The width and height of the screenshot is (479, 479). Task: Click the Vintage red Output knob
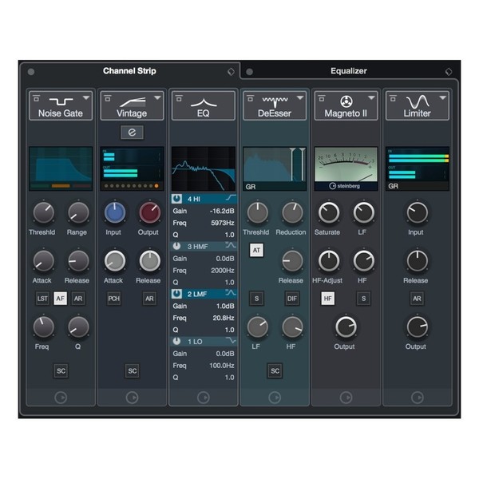[x=150, y=212]
